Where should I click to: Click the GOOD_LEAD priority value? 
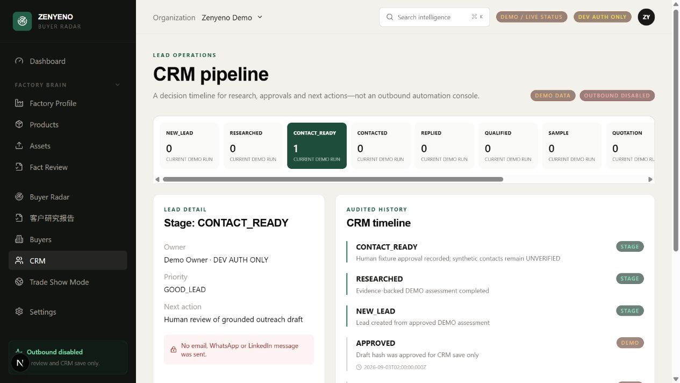coord(185,289)
